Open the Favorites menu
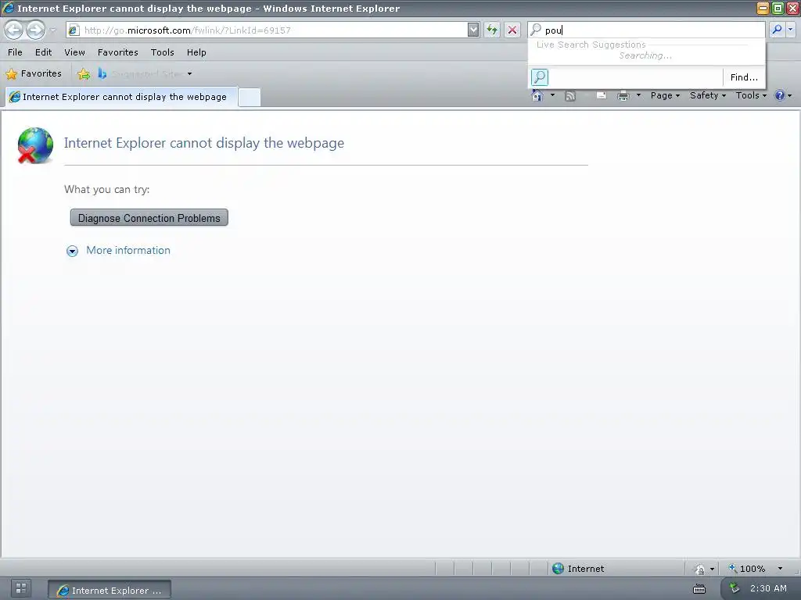This screenshot has height=600, width=801. (118, 52)
